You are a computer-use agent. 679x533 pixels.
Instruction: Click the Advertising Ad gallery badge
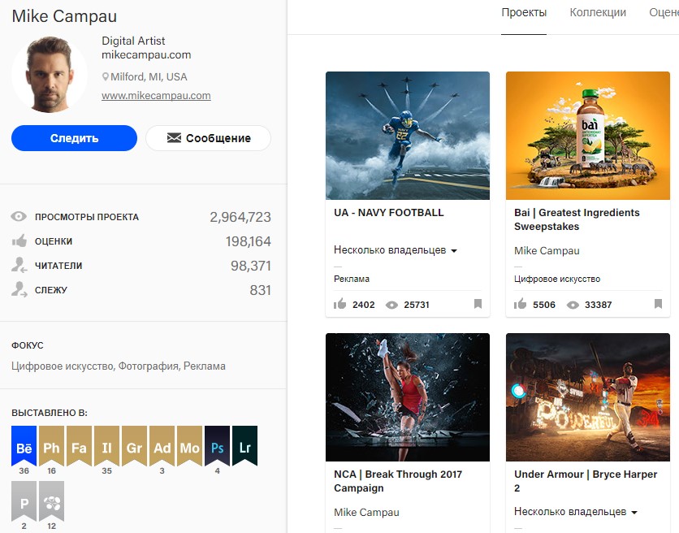pos(162,446)
